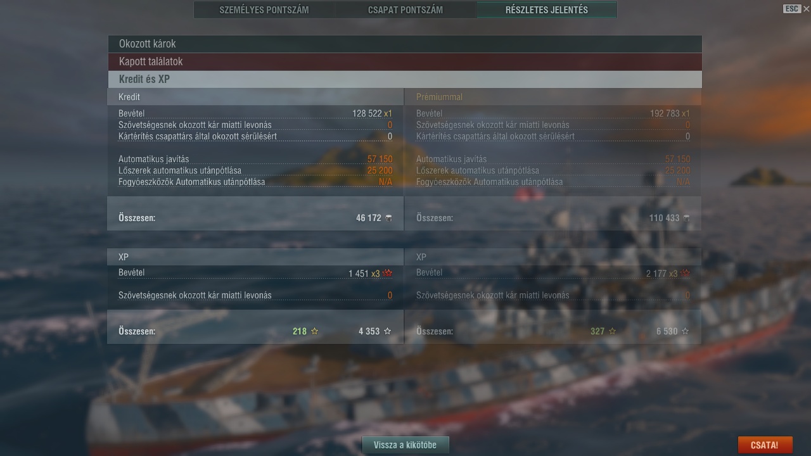
Task: Click the red star next to 1 451 x3
Action: pos(388,274)
